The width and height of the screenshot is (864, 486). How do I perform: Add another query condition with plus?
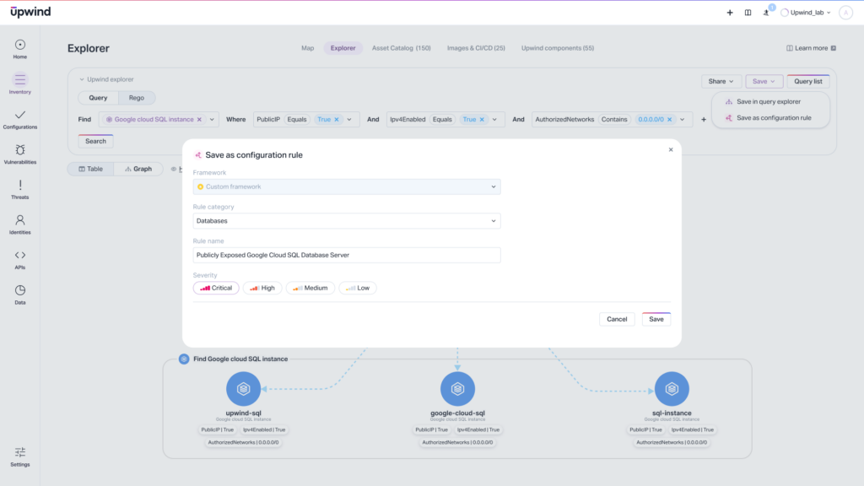703,120
